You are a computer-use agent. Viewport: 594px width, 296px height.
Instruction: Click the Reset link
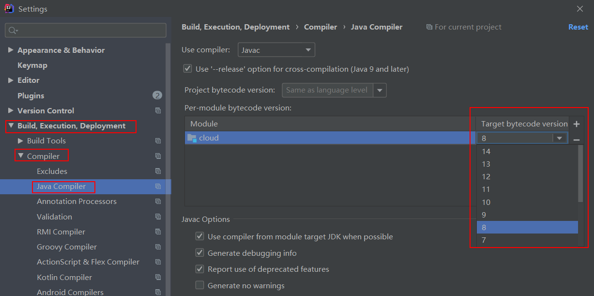pos(578,27)
